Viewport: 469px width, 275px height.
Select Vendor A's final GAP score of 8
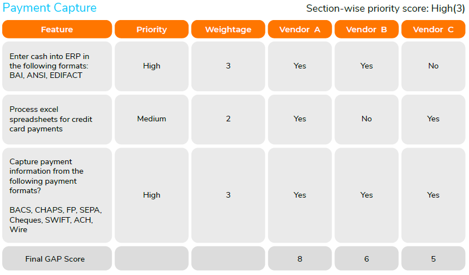click(300, 259)
